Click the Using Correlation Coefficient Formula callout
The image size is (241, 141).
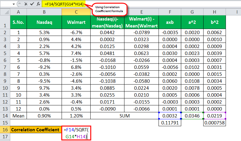pyautogui.click(x=110, y=9)
